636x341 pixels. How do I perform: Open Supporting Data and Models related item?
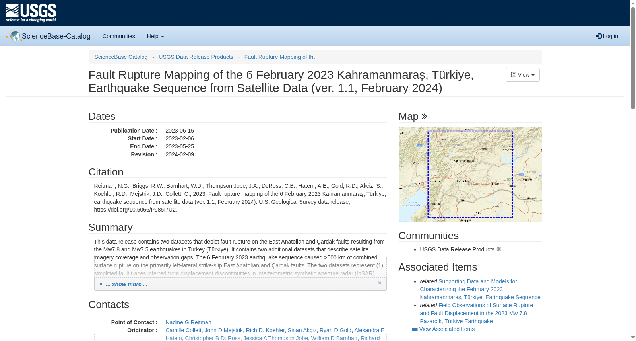(480, 289)
